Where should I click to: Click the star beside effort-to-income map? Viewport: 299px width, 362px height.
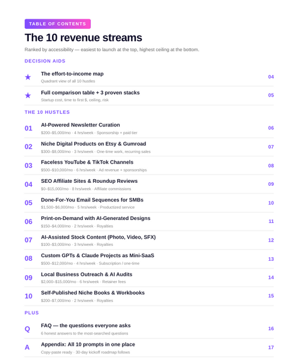click(x=28, y=77)
